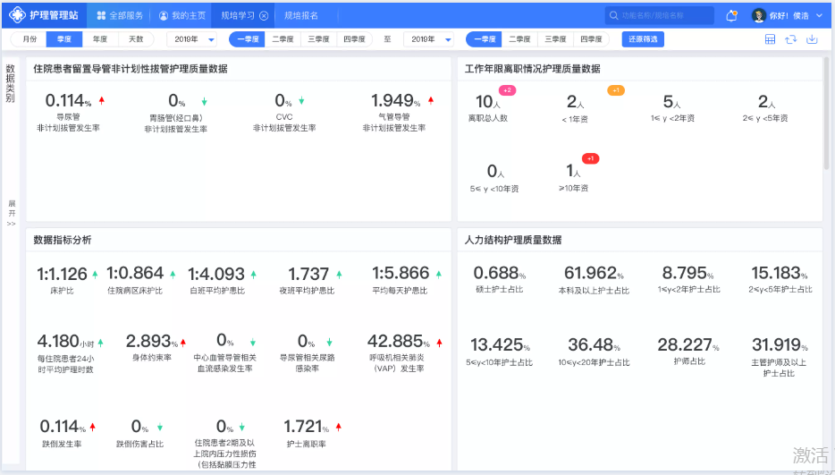Click the red up arrow beside 1.949% 气管导管
The image size is (835, 475).
(x=431, y=100)
